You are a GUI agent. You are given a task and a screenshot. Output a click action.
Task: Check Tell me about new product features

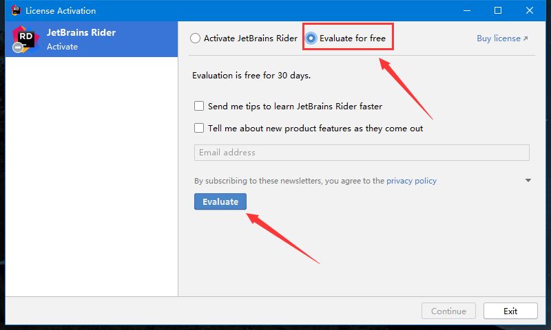[x=199, y=128]
